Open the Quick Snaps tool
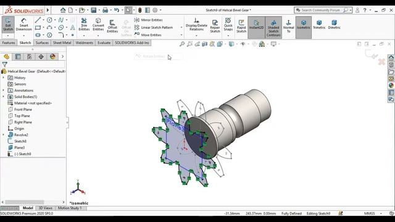The image size is (395, 222). coord(228,24)
